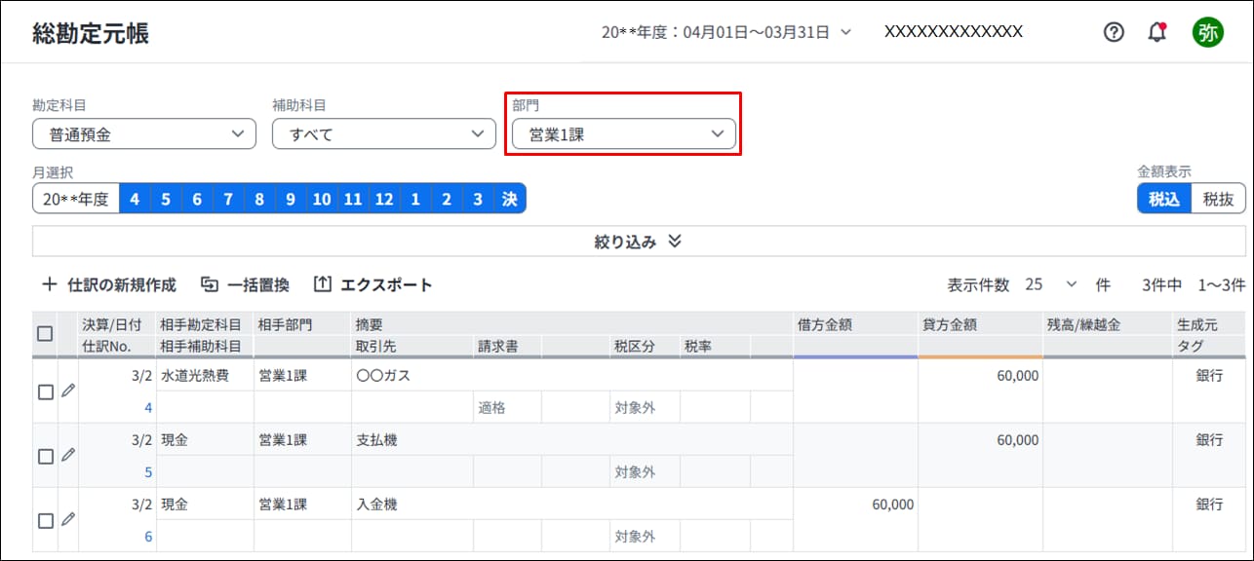Viewport: 1254px width, 561px height.
Task: Expand the 絞り込み filter panel
Action: [x=638, y=242]
